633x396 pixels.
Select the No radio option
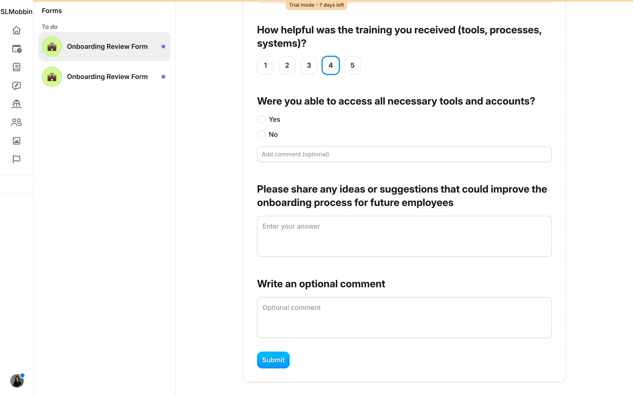[x=261, y=135]
